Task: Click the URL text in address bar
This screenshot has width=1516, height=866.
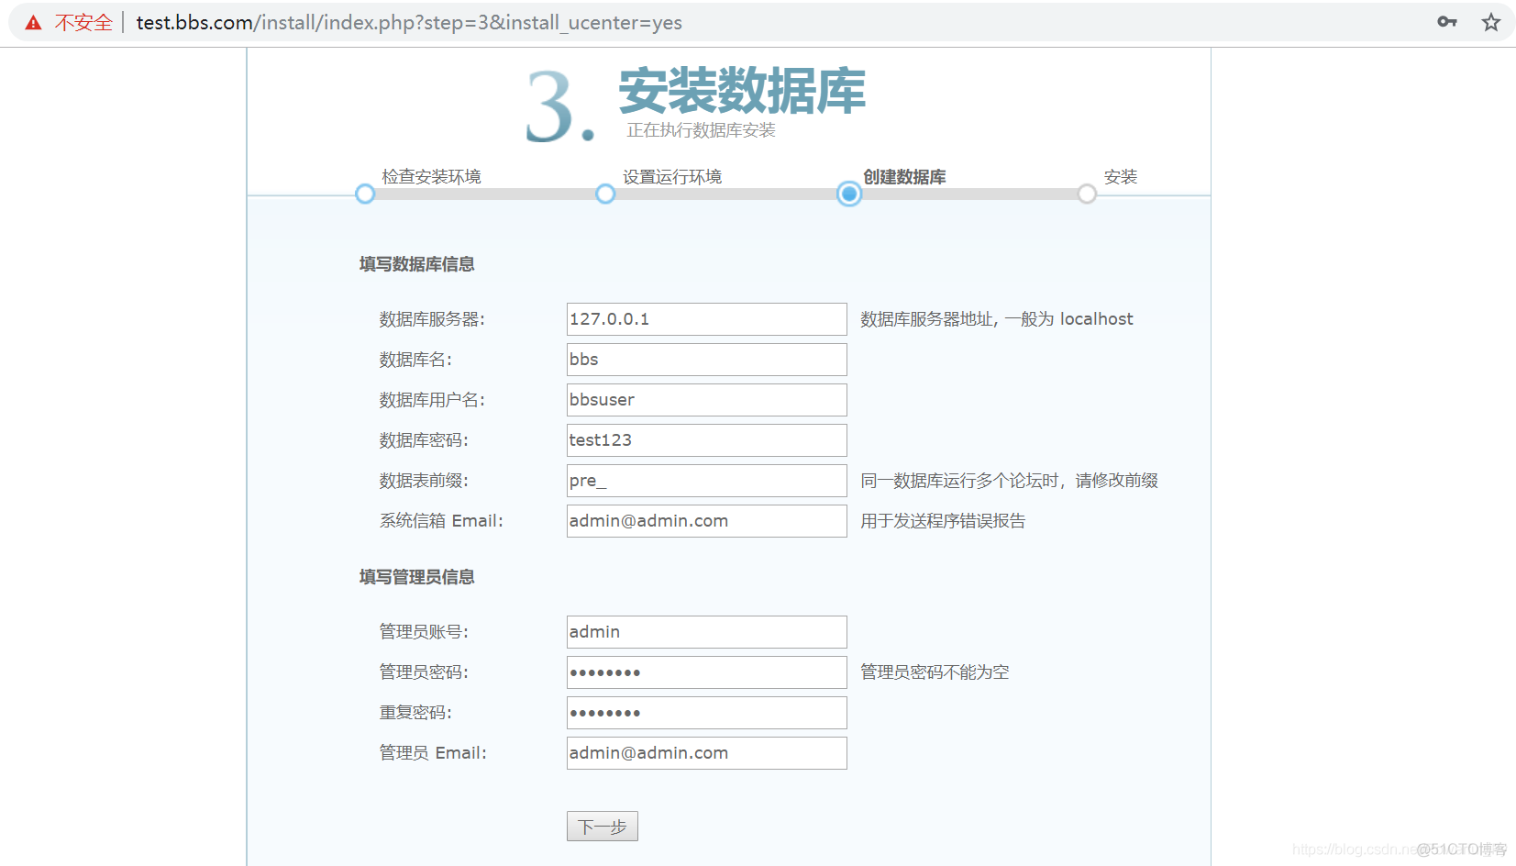Action: tap(409, 23)
